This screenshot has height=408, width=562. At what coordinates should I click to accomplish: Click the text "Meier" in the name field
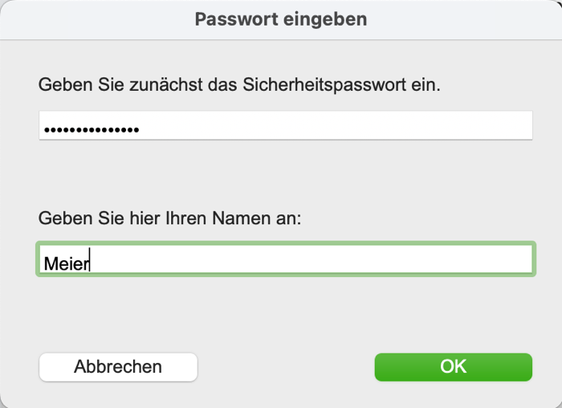click(67, 262)
